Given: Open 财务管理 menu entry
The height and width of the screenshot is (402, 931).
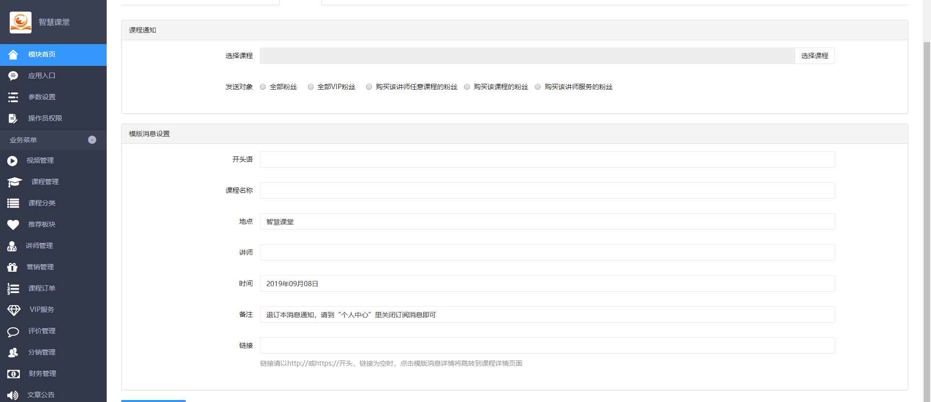Looking at the screenshot, I should point(53,374).
